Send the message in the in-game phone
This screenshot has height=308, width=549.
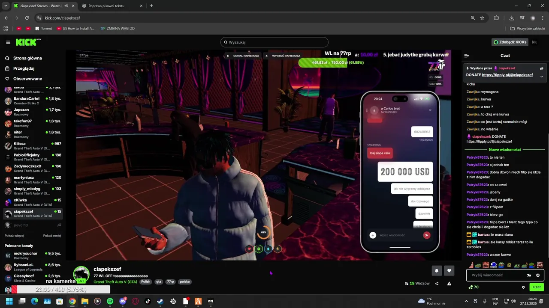pyautogui.click(x=426, y=235)
